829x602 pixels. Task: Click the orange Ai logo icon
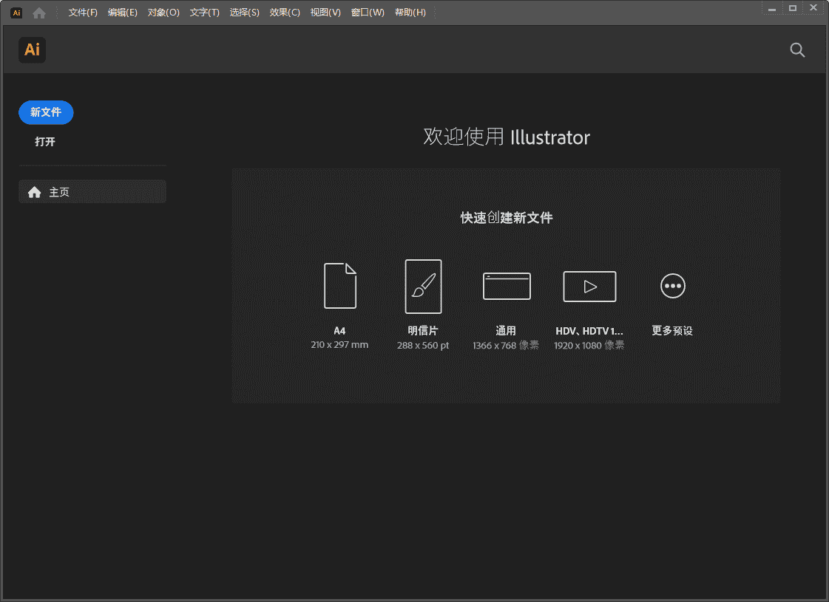[32, 49]
